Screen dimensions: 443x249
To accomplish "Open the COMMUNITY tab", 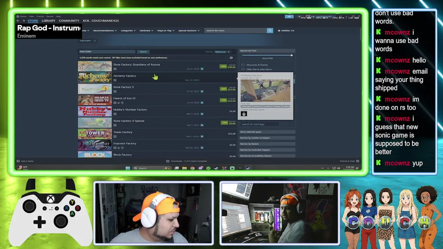I will point(69,21).
